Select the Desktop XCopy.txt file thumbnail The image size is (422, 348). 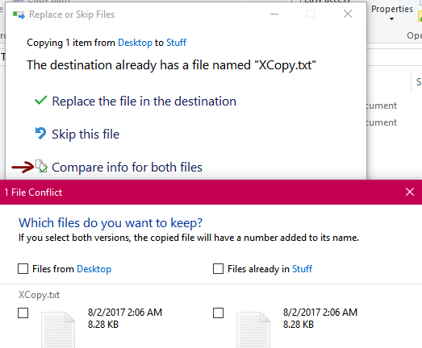coord(58,329)
